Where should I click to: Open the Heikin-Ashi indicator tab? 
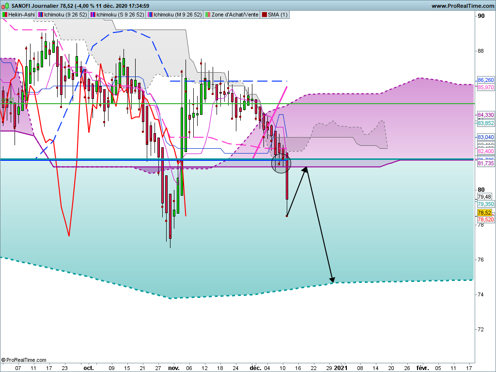click(x=19, y=15)
